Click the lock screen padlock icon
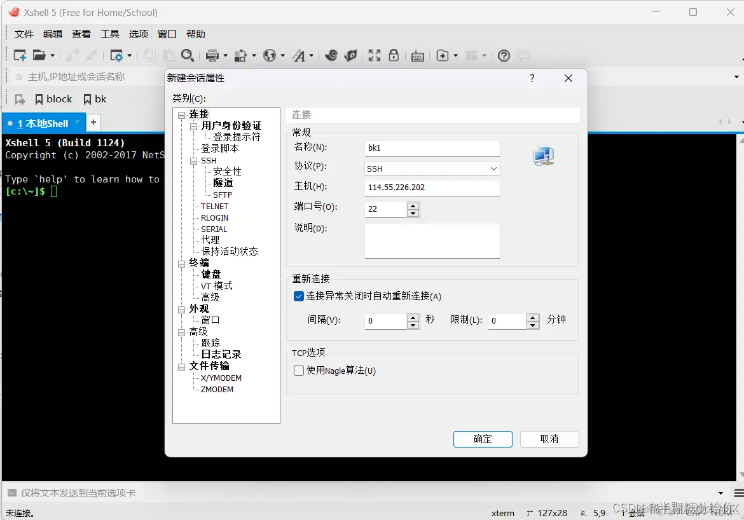 pos(394,55)
